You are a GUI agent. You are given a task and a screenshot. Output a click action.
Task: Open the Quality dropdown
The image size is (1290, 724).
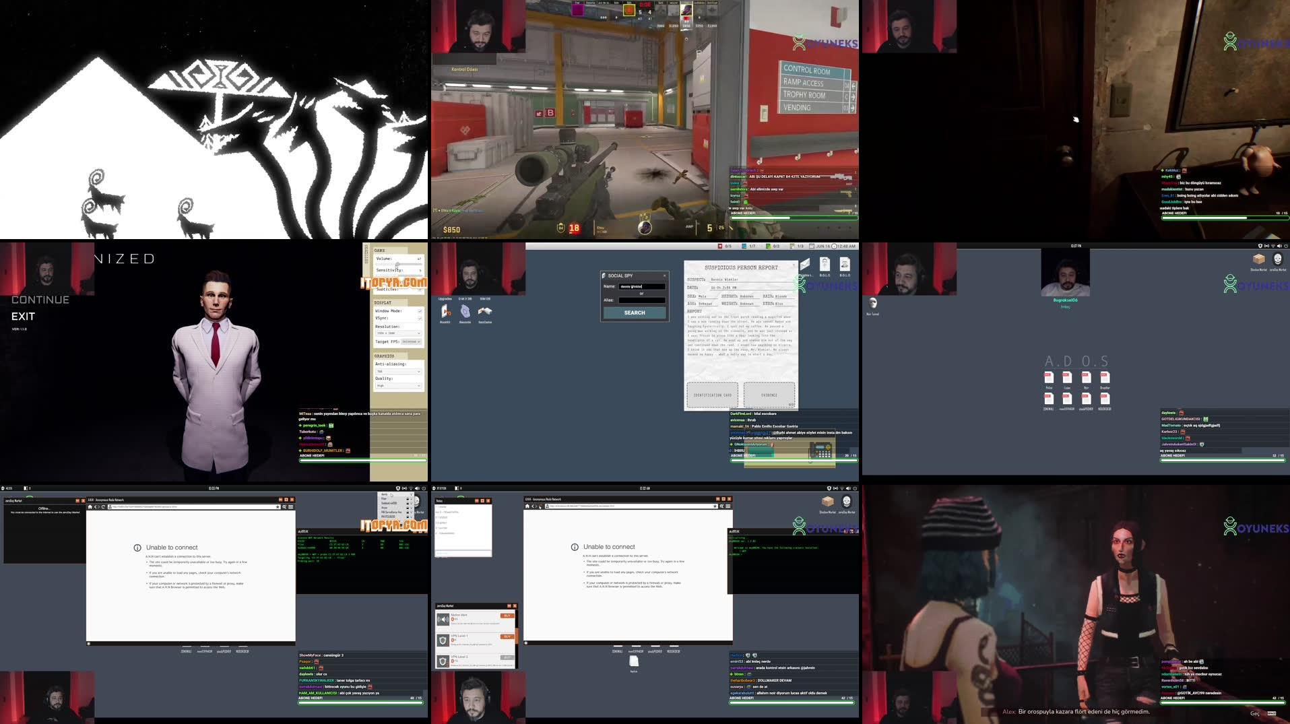[x=398, y=386]
